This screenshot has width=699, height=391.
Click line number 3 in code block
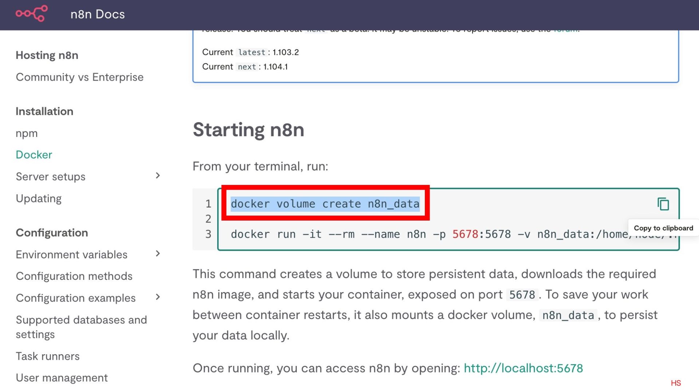click(x=208, y=234)
